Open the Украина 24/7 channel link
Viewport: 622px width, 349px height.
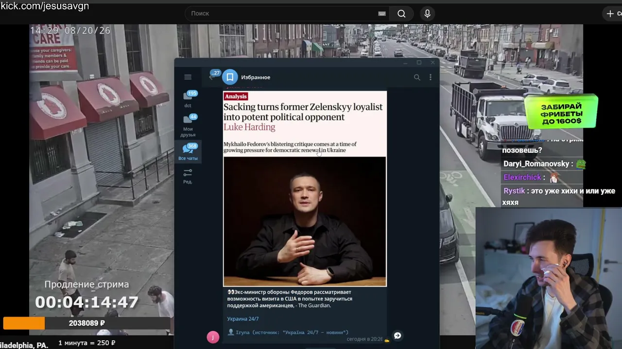click(243, 318)
